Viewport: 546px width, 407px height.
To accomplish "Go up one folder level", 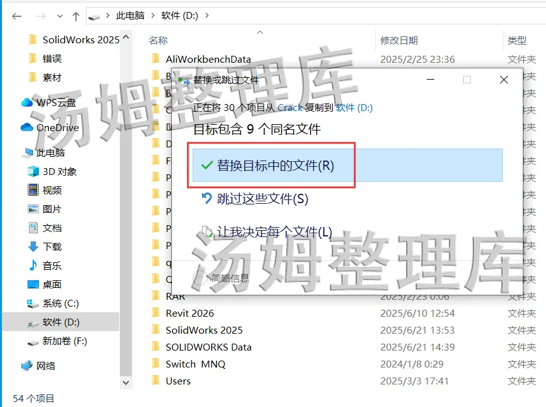I will coord(76,16).
